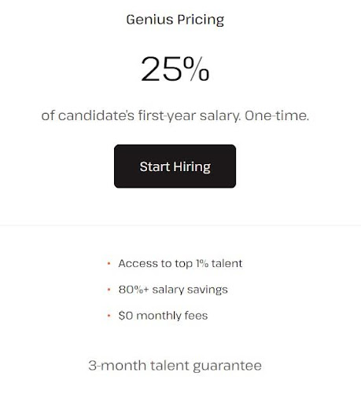Click the $0 amount in the benefits list

pyautogui.click(x=126, y=316)
